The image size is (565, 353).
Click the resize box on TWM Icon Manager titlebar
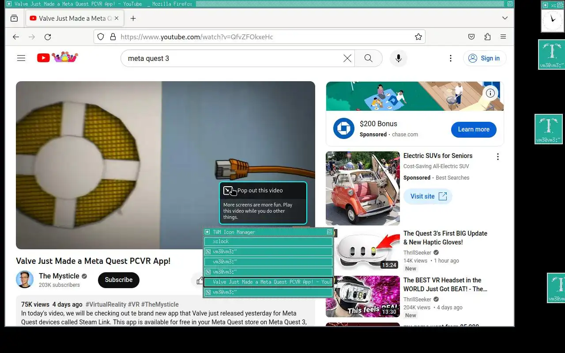point(329,232)
